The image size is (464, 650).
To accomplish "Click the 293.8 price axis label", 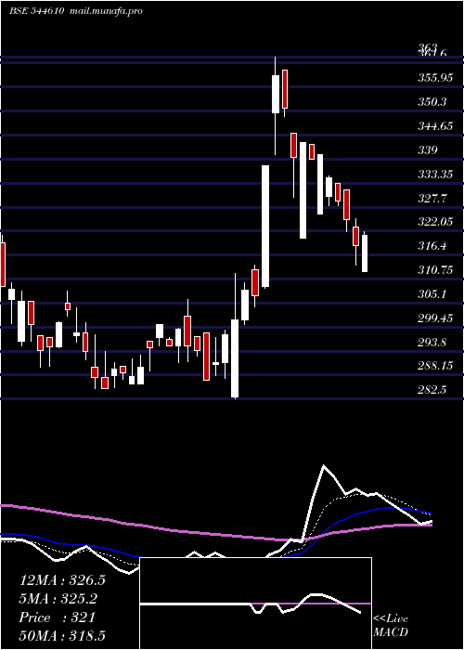I will pyautogui.click(x=432, y=343).
